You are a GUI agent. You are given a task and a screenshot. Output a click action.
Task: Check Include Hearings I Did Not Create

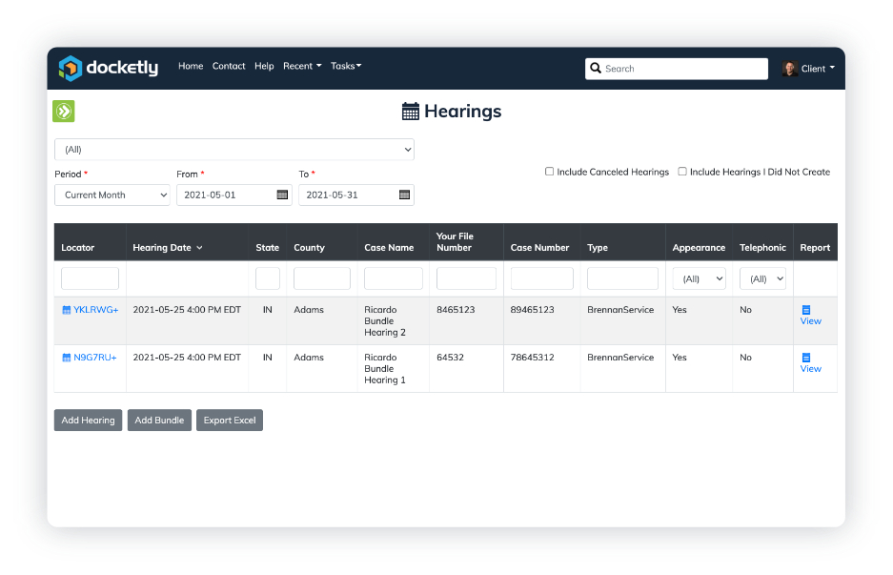coord(682,172)
